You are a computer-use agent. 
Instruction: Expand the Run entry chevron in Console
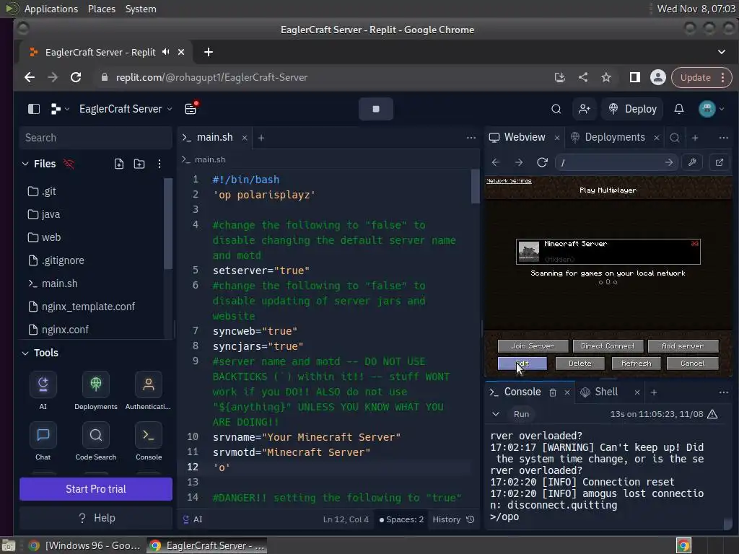496,415
